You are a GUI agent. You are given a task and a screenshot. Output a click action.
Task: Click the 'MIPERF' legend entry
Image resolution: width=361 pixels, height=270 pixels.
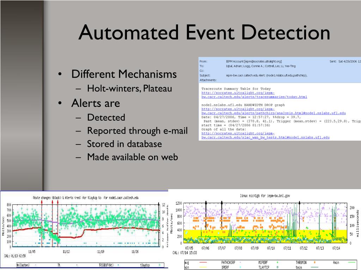pyautogui.click(x=263, y=262)
